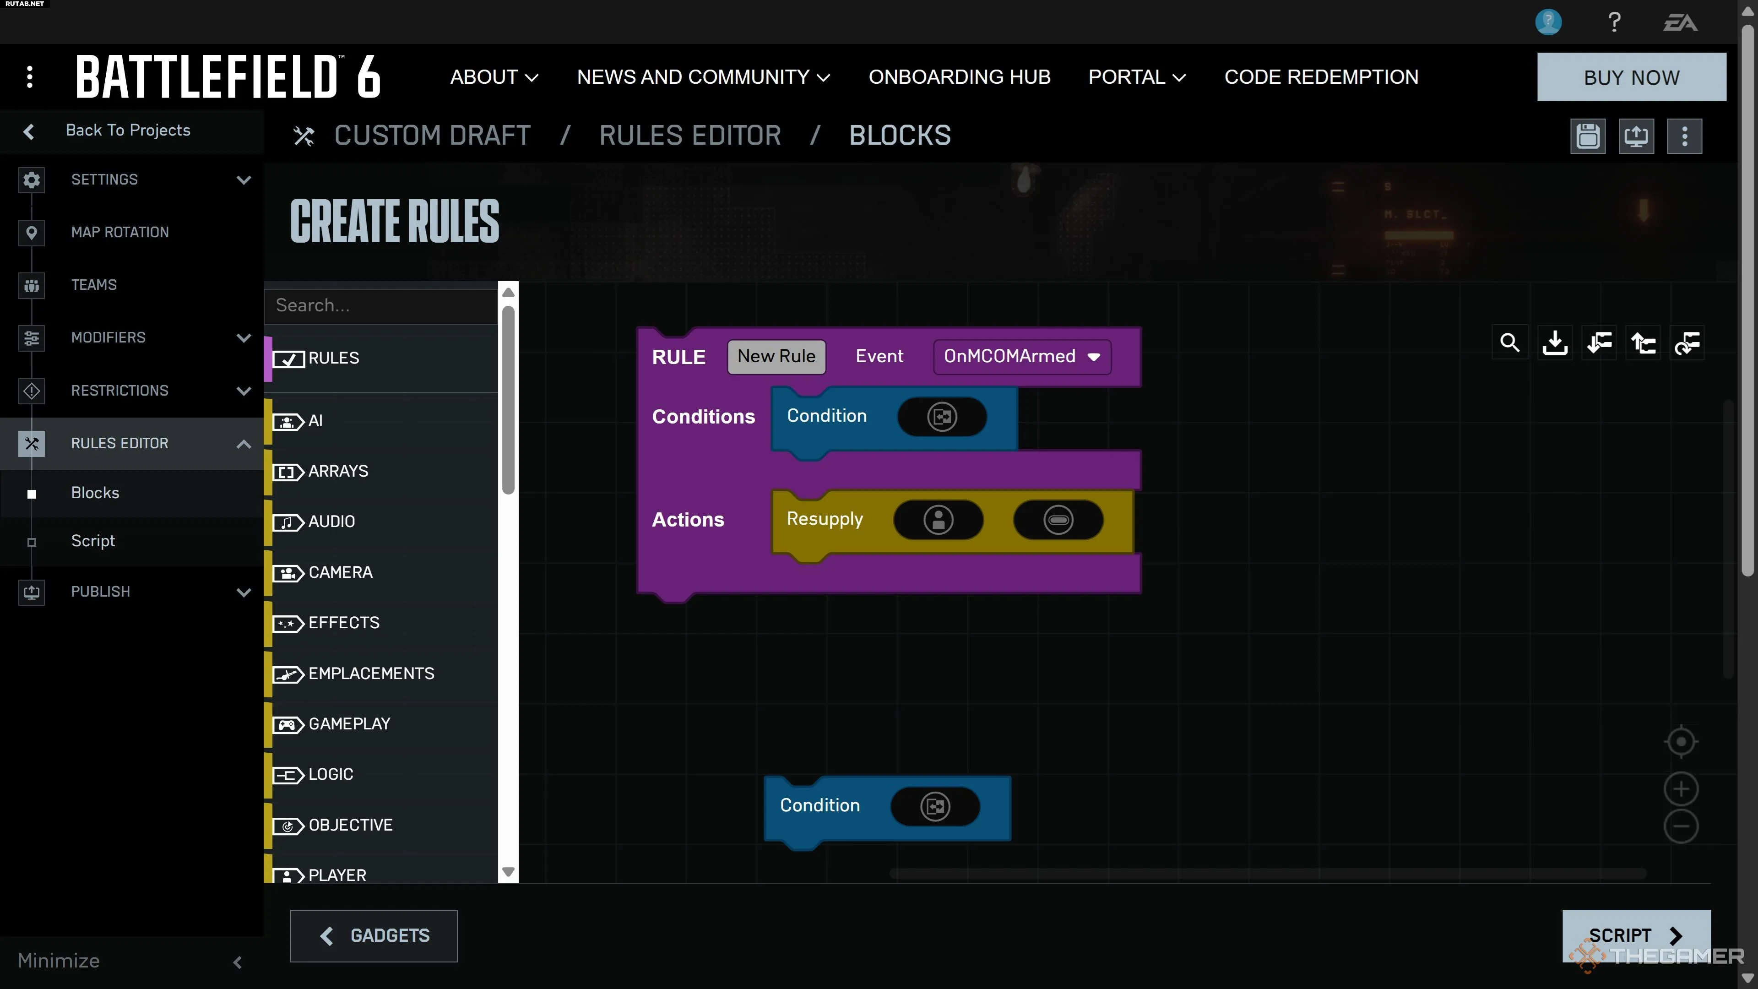Open the header three-dot options menu
The height and width of the screenshot is (989, 1758).
click(1684, 136)
